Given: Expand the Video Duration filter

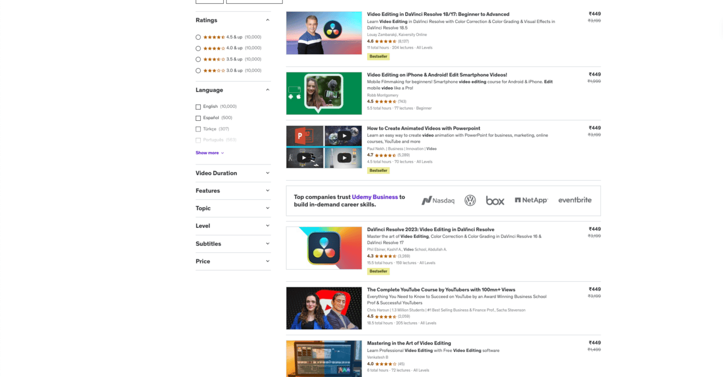Looking at the screenshot, I should pyautogui.click(x=233, y=173).
